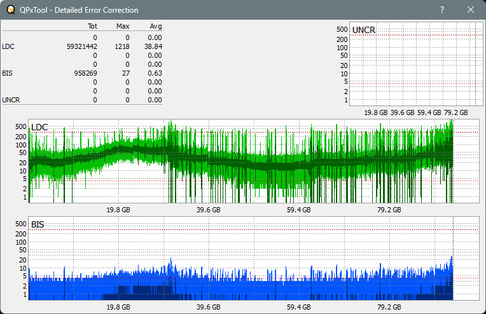486x314 pixels.
Task: Select the LDC max value 1218
Action: click(121, 46)
